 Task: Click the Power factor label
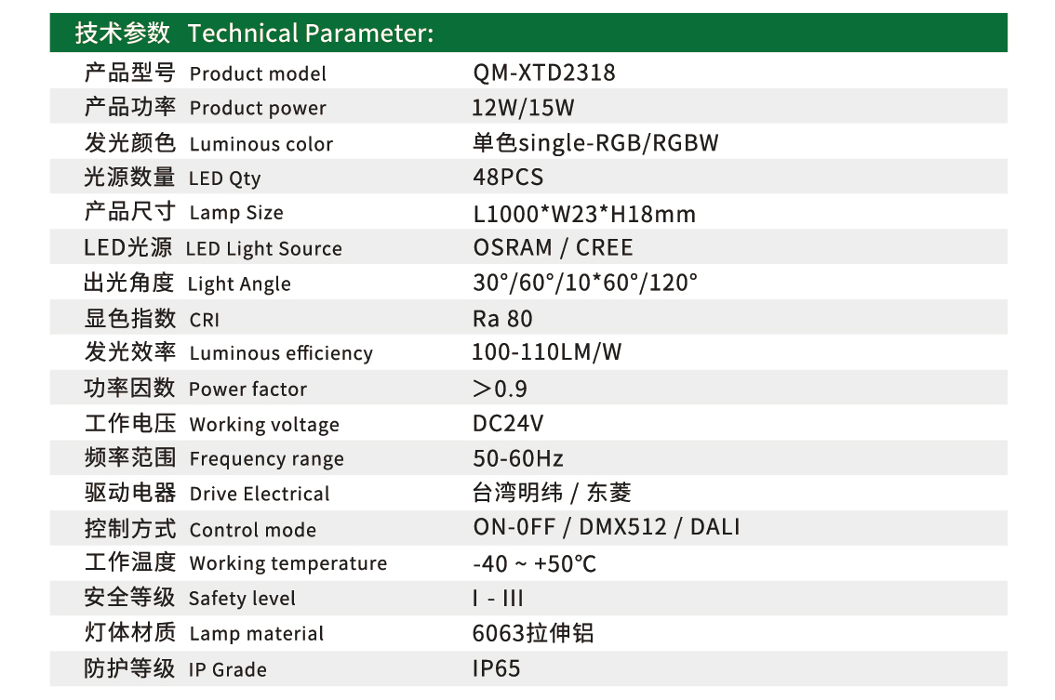coord(247,390)
